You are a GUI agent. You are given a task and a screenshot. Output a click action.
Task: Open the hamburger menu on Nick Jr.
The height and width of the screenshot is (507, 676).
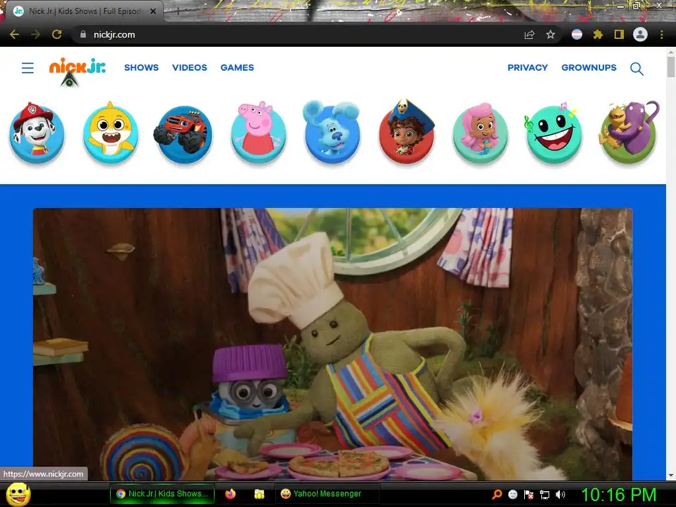(28, 68)
